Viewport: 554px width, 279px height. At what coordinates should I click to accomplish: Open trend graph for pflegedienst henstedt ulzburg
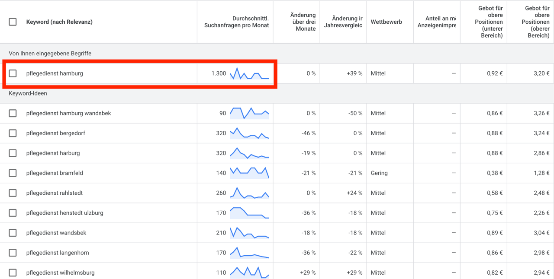(x=249, y=212)
